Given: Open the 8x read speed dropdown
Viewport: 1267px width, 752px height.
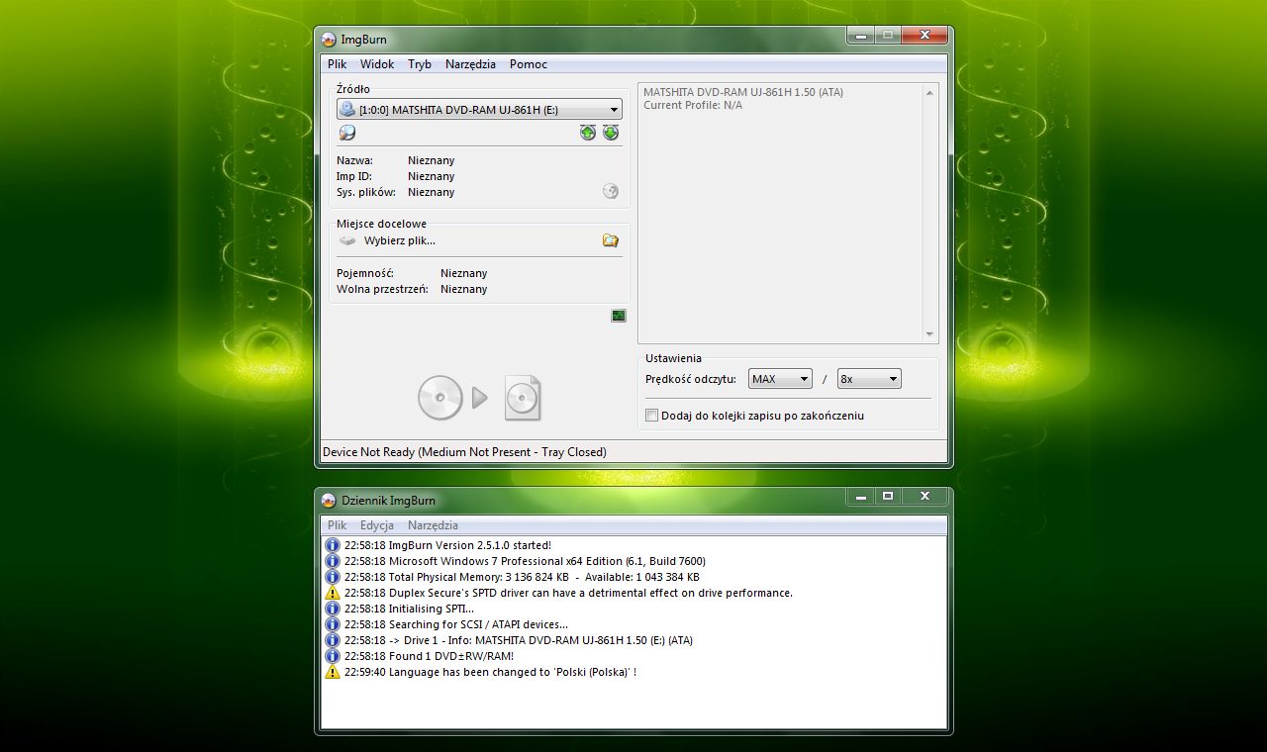Looking at the screenshot, I should point(869,379).
